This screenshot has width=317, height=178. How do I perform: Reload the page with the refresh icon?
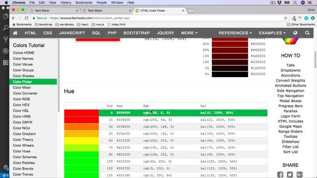tap(26, 18)
